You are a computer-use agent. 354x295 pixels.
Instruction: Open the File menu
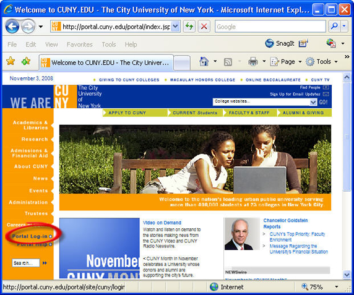tap(12, 45)
